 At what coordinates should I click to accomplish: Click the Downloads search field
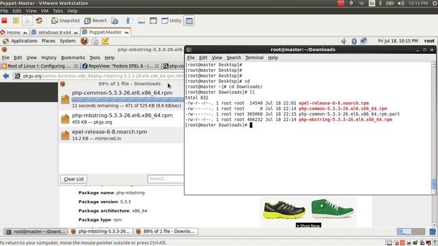click(166, 179)
